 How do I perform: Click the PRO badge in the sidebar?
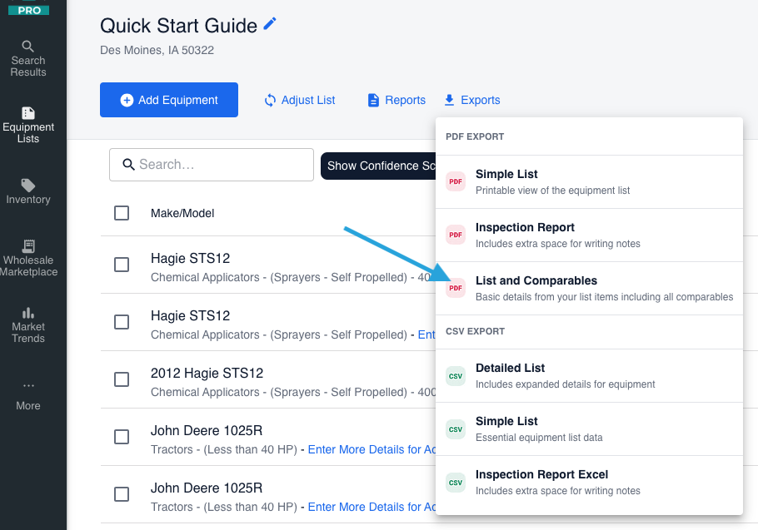(x=28, y=10)
